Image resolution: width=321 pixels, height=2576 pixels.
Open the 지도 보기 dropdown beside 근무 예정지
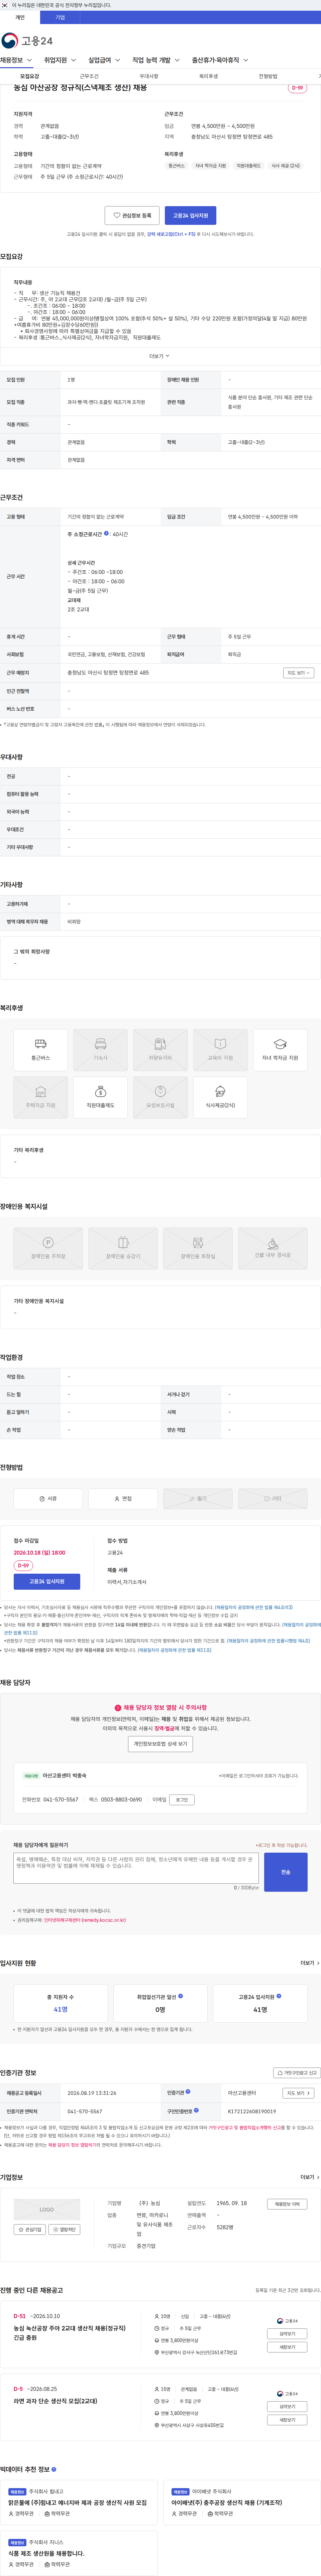click(x=298, y=673)
